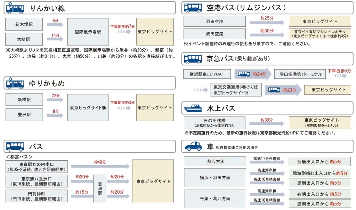Screen dimensions: 356x210
Task: Click the 日の出桟橋 pier box
Action: (215, 123)
